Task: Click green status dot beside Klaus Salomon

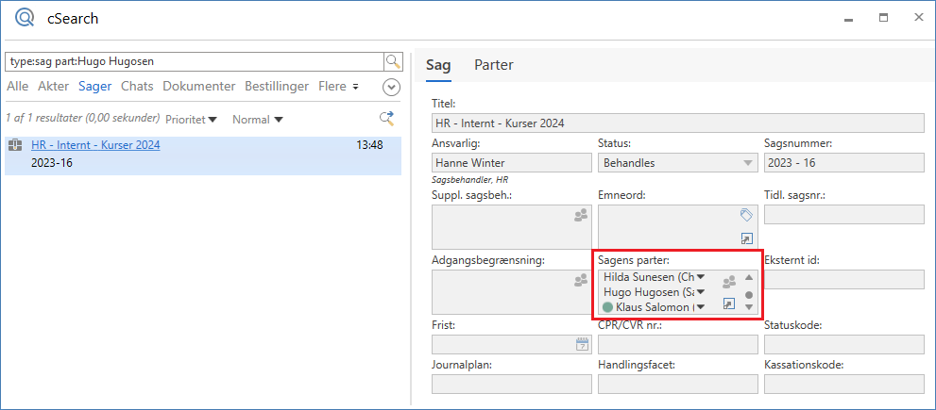Action: (607, 307)
